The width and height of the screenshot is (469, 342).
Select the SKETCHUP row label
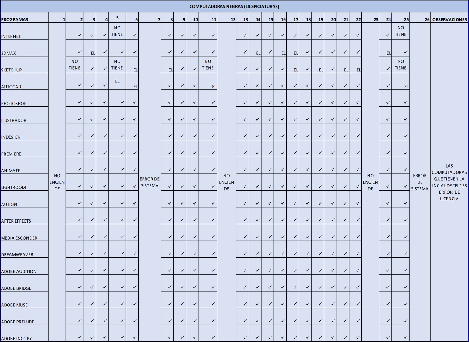click(x=24, y=65)
